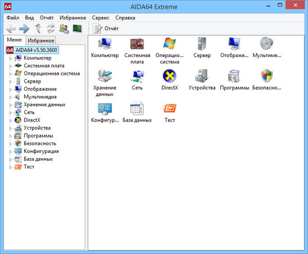Select Конфигурация in the tree
This screenshot has height=254, width=308.
click(x=41, y=151)
